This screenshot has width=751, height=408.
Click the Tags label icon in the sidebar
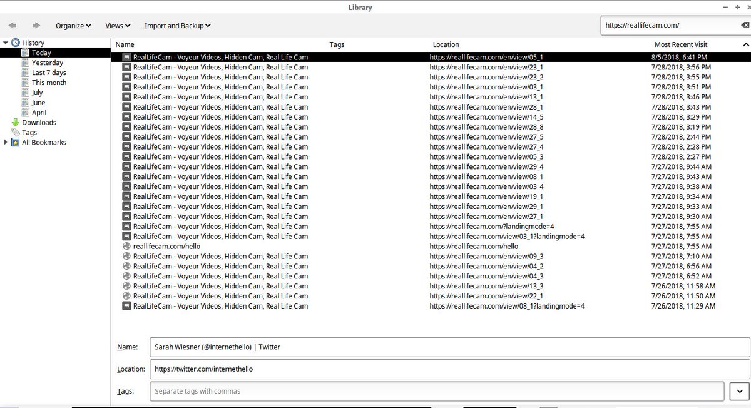pos(15,133)
